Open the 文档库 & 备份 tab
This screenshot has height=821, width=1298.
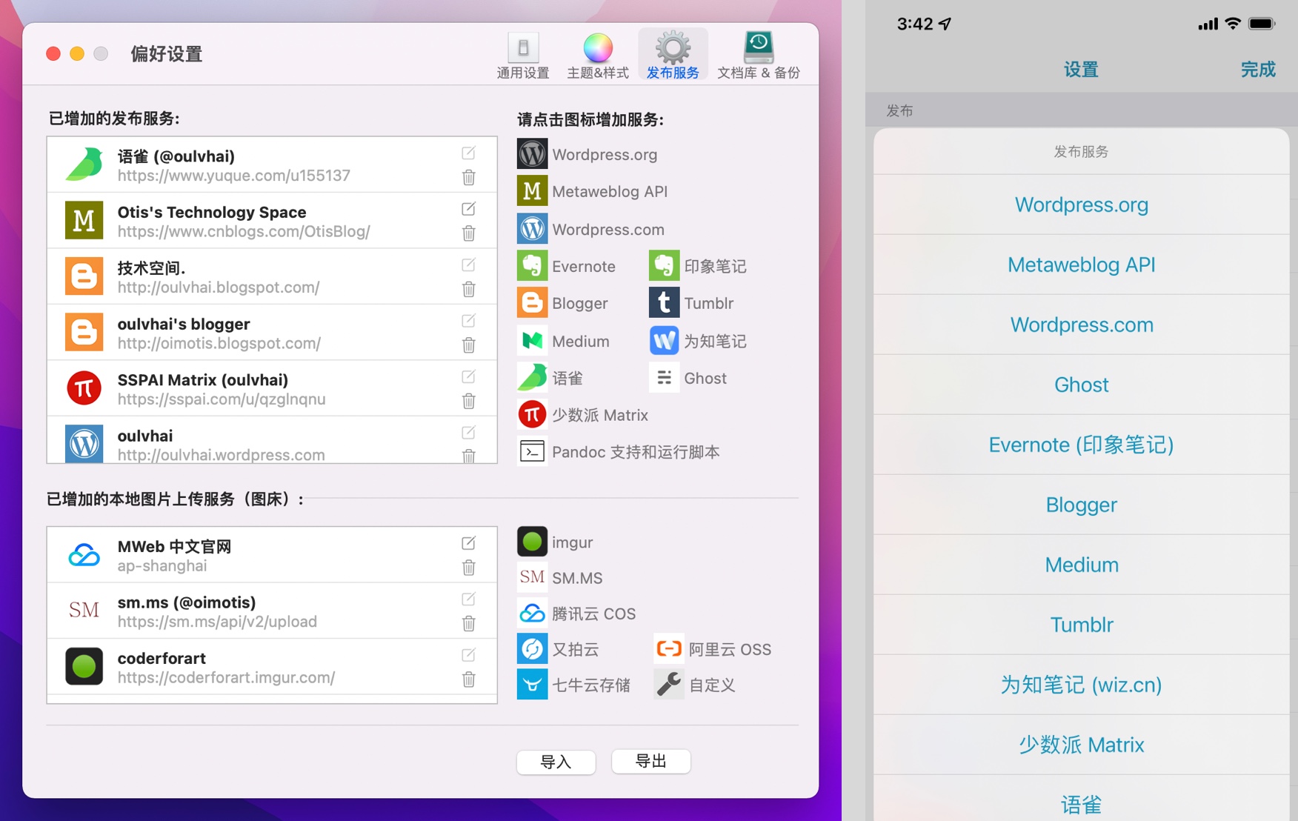pos(758,56)
